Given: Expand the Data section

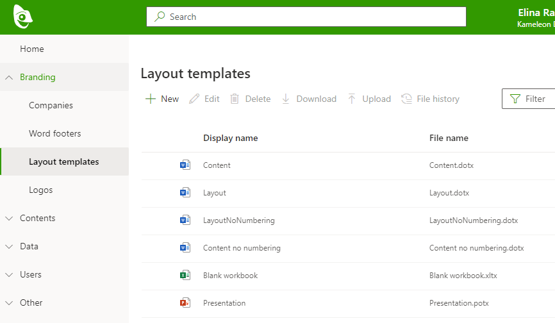Looking at the screenshot, I should 9,247.
